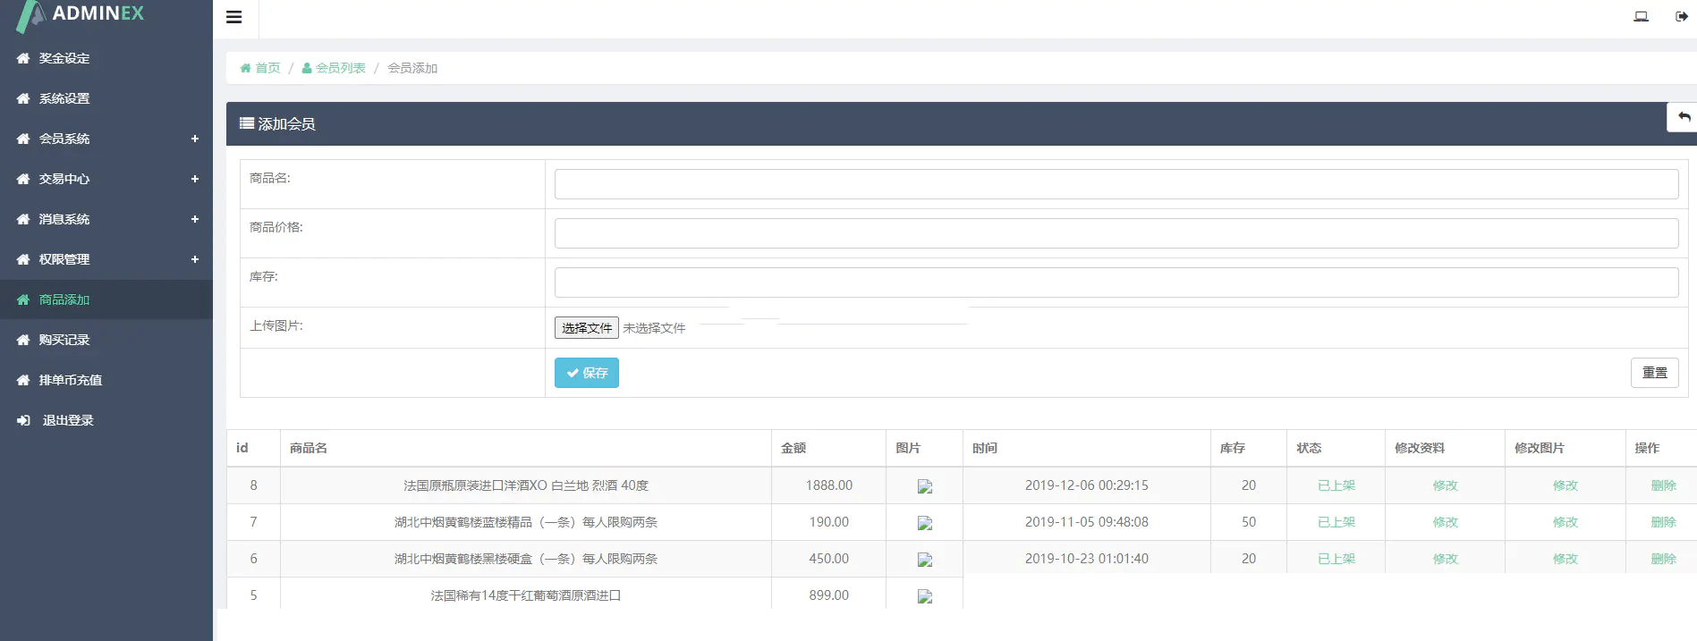Expand the 权限管理 menu plus sign

tap(195, 259)
